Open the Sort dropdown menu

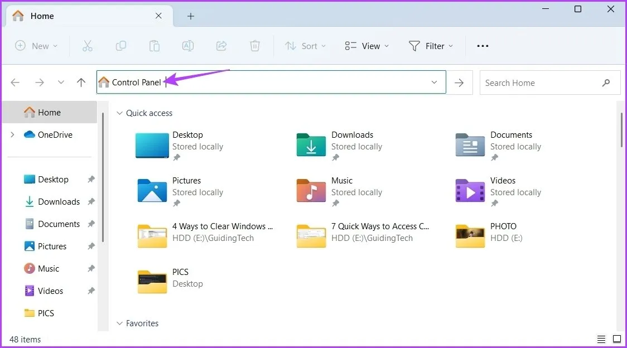305,46
